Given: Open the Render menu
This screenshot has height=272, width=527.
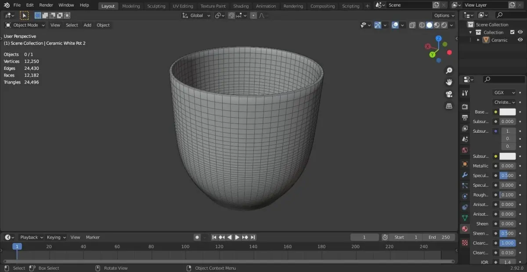Looking at the screenshot, I should [x=46, y=5].
